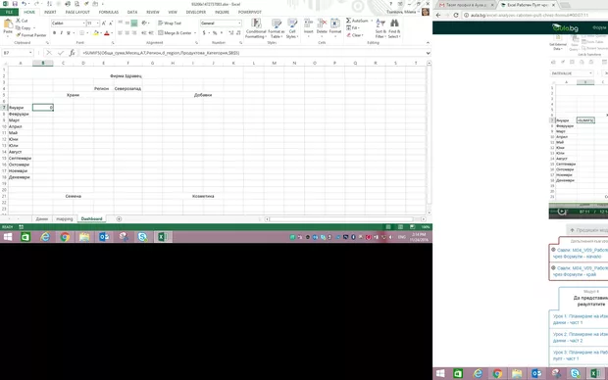Open the FILE tab
The width and height of the screenshot is (608, 380).
pyautogui.click(x=9, y=13)
